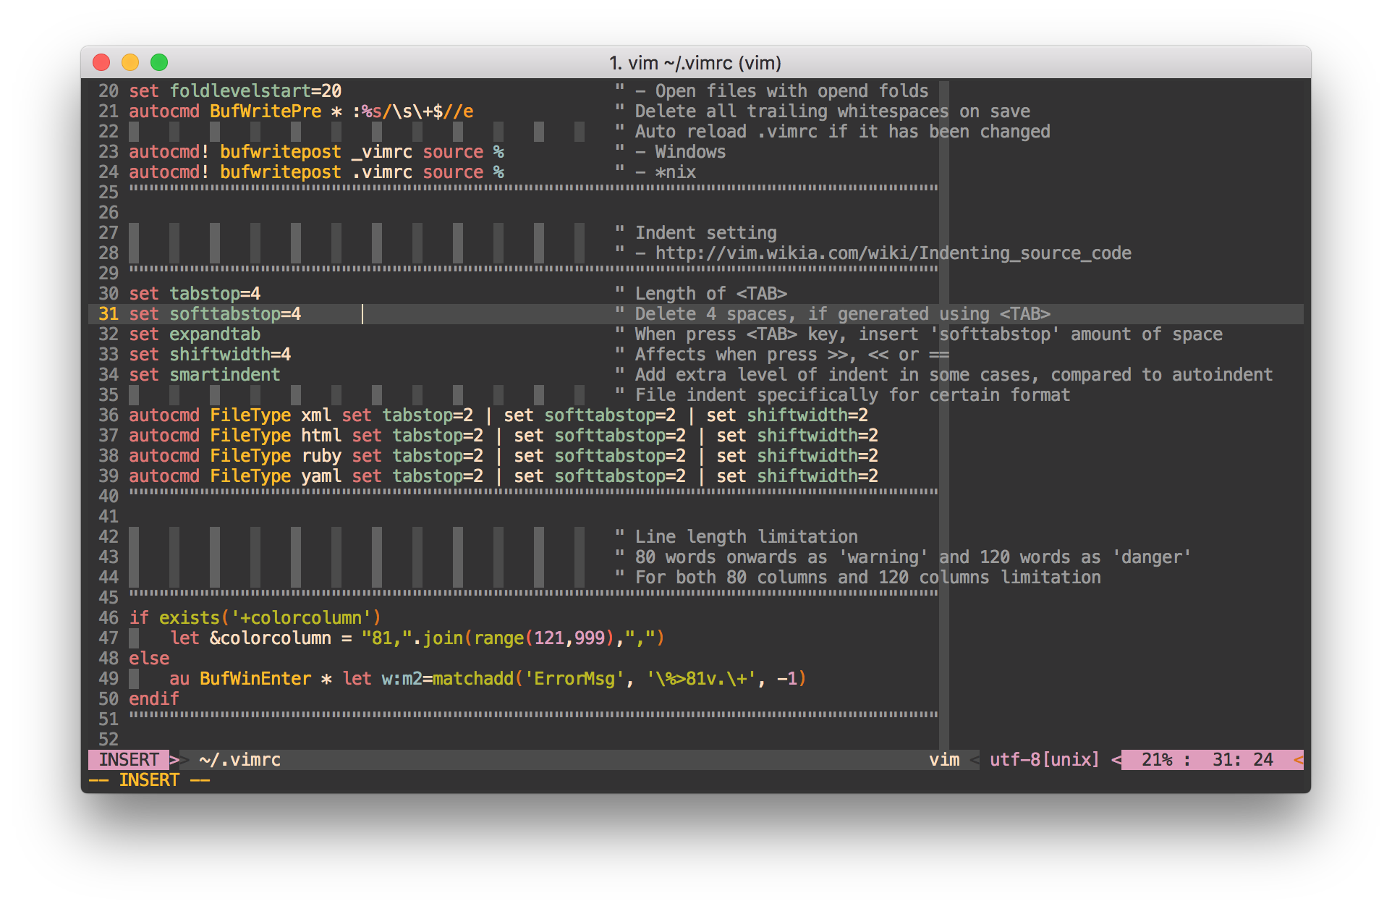Click the yellow minimize window button
1392x909 pixels.
pyautogui.click(x=130, y=63)
